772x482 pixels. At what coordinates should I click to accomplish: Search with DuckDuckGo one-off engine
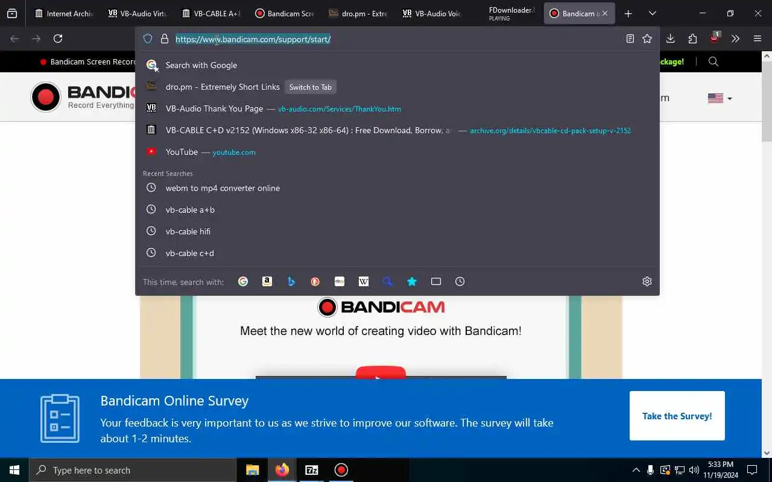(x=315, y=281)
